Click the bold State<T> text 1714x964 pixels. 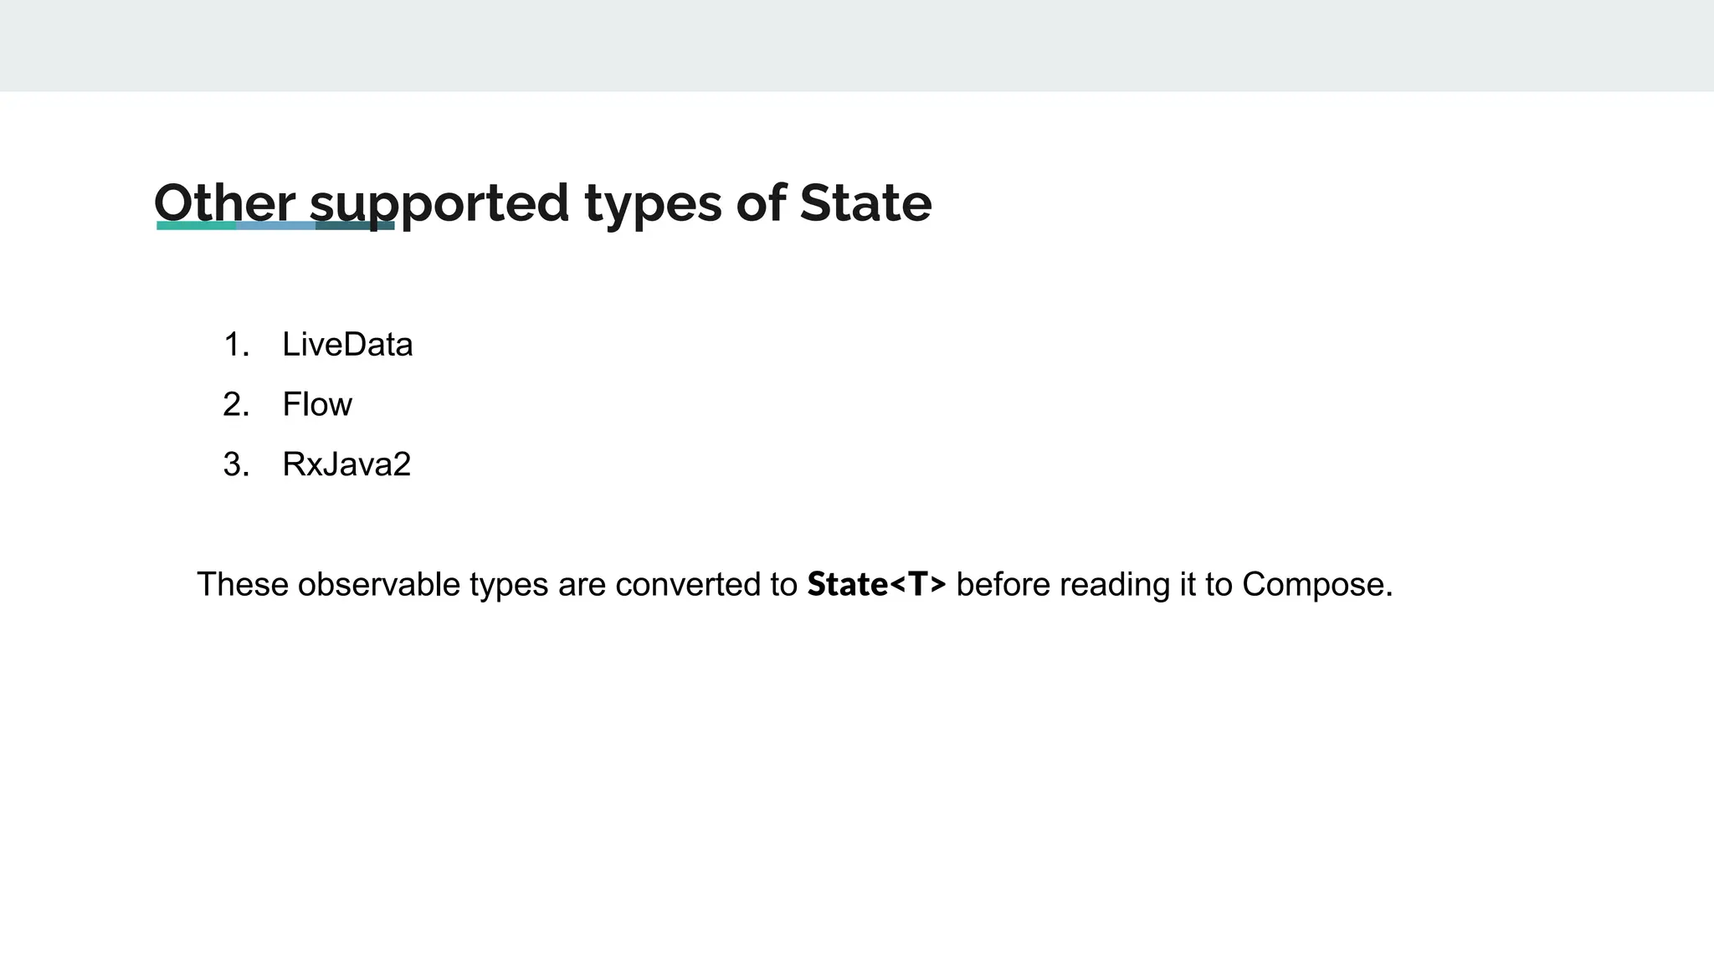coord(876,584)
